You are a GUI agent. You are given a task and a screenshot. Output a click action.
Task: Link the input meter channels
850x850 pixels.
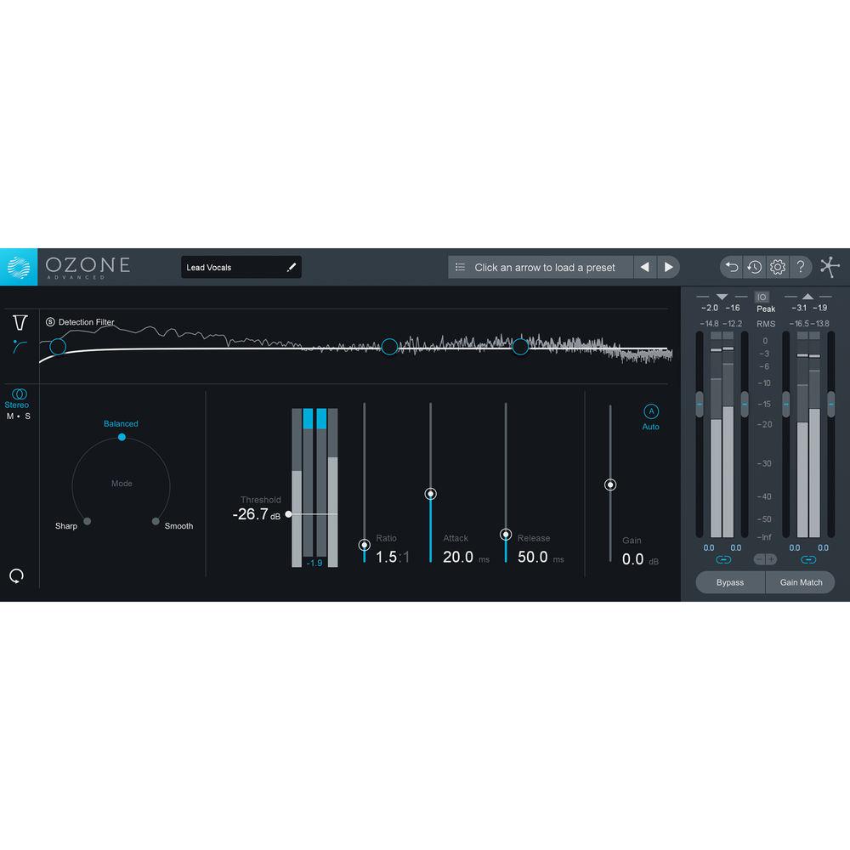pos(723,559)
